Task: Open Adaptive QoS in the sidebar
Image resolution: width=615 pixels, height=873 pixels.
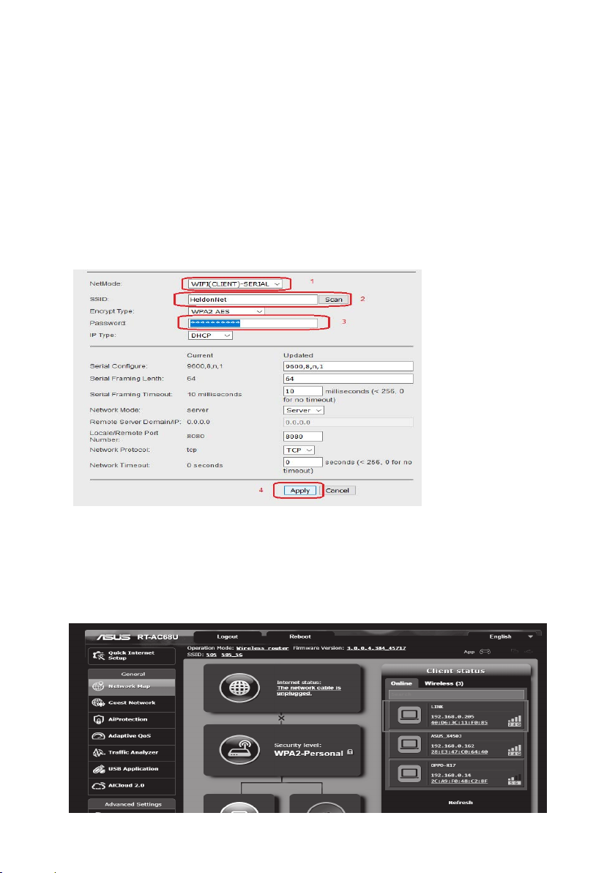Action: coord(131,736)
